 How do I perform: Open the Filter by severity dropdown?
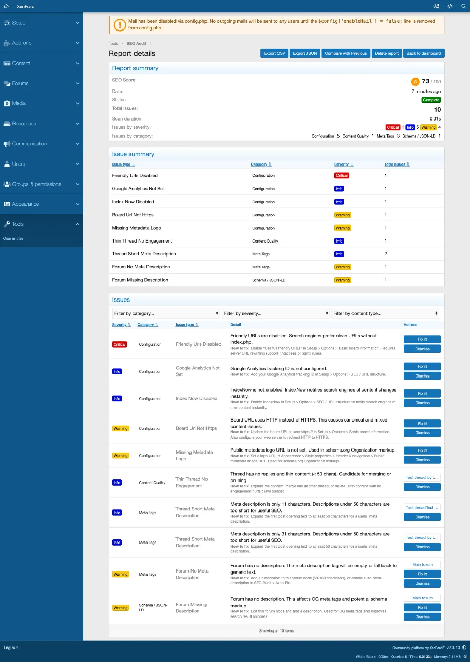coord(276,313)
